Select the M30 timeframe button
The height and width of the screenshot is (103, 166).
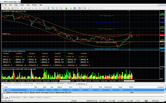(x=29, y=8)
